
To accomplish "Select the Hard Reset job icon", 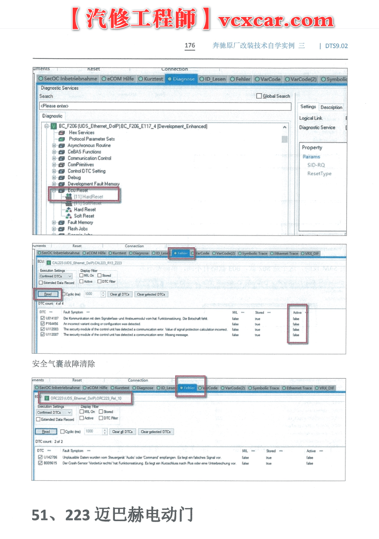I will 69,209.
